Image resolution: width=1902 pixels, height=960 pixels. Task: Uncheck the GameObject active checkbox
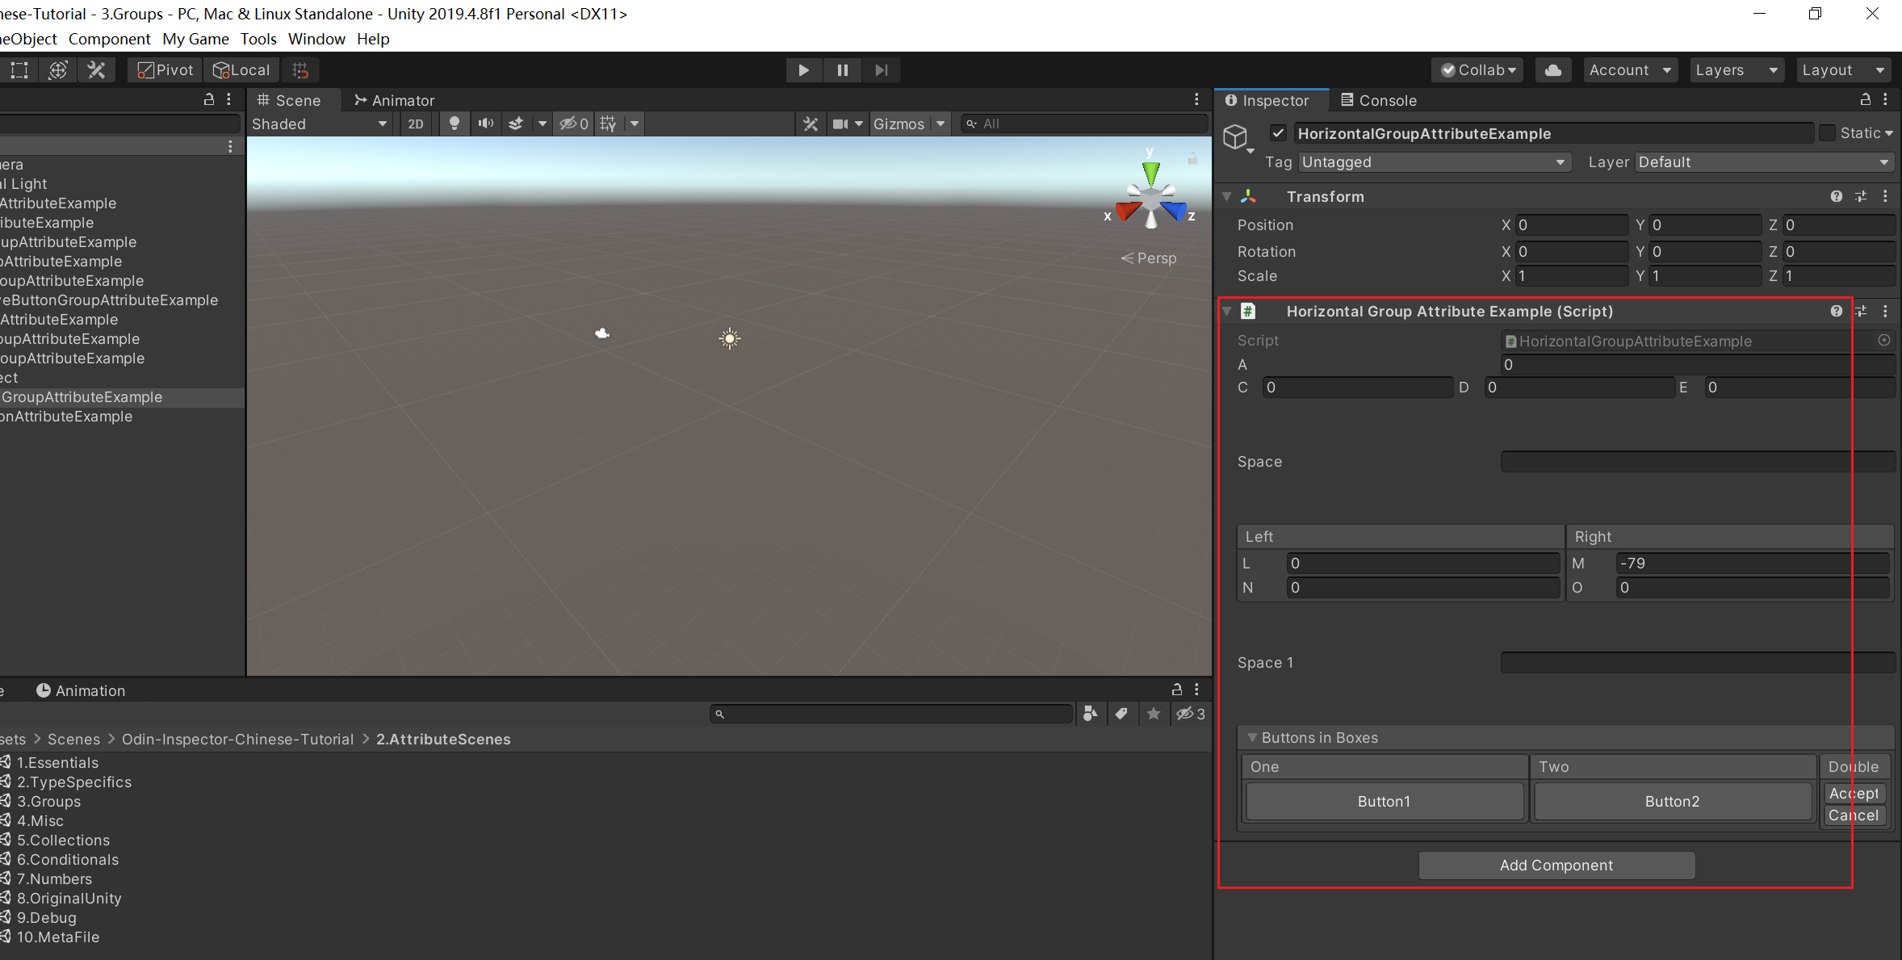pos(1278,133)
